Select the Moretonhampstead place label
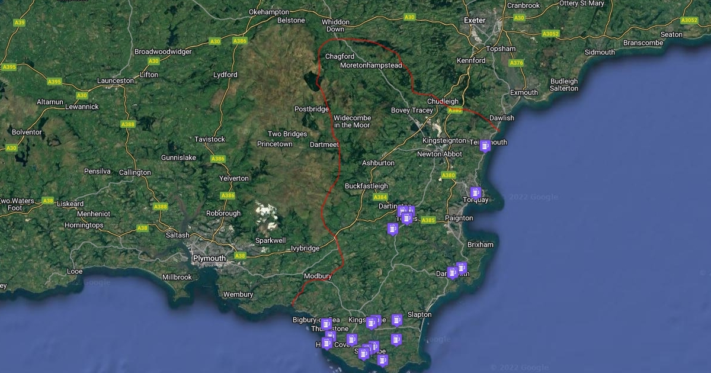Screen dimensions: 711x373 pos(371,65)
